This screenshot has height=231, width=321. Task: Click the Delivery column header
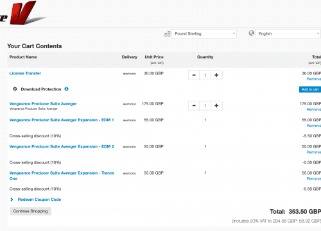(x=130, y=57)
